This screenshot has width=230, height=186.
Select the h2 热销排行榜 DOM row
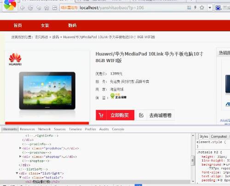pos(95,182)
